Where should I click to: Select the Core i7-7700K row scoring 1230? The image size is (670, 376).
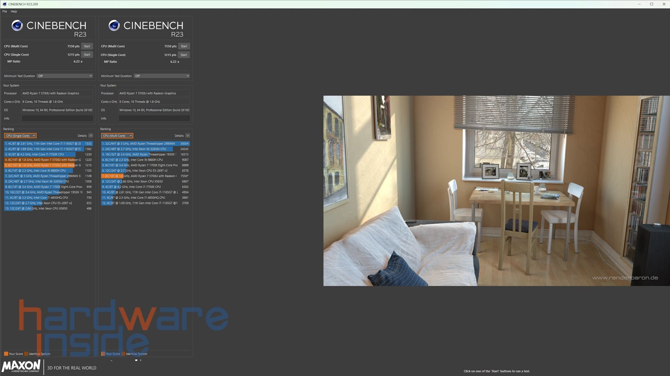tap(49, 154)
